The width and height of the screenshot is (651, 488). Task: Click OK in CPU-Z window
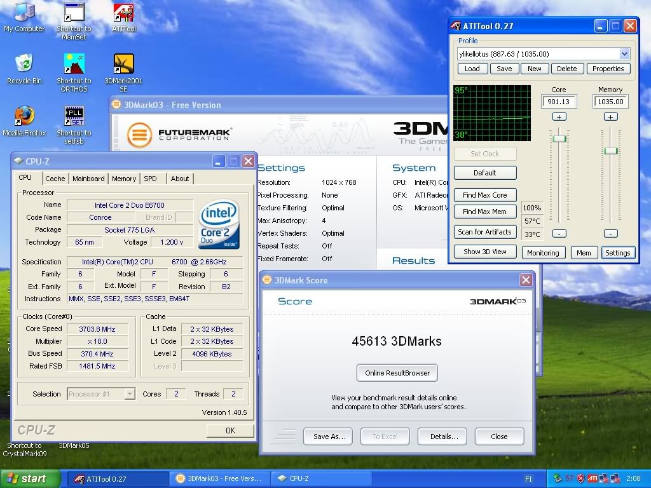click(x=230, y=430)
